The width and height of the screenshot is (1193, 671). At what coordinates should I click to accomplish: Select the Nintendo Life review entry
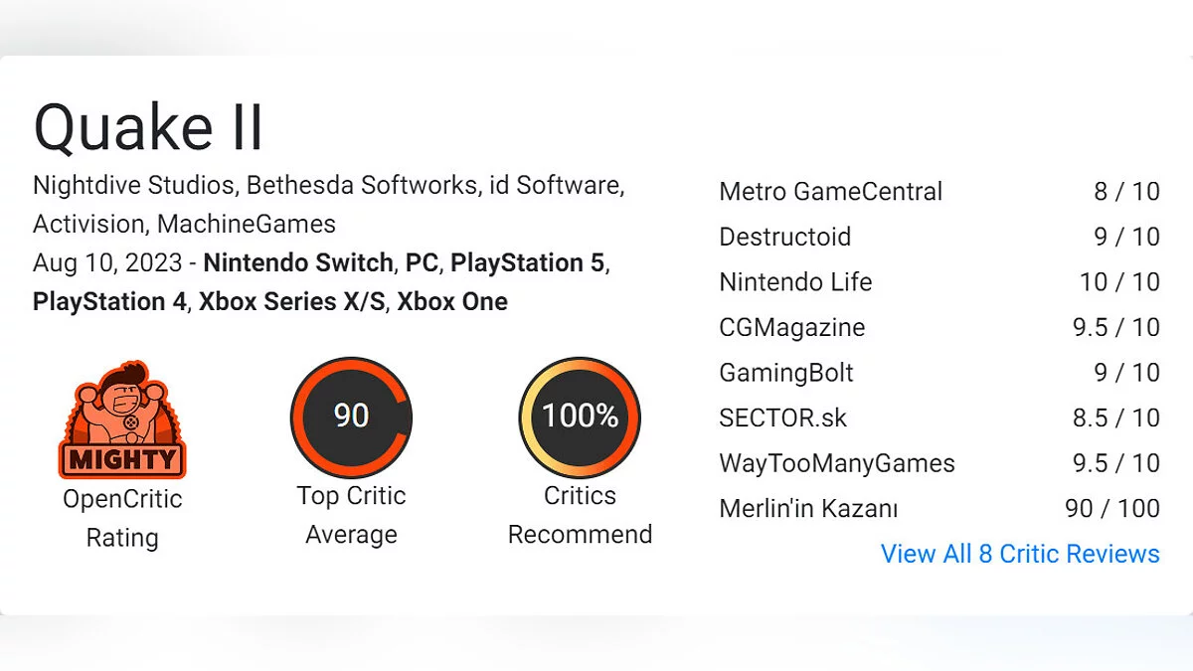pos(795,282)
